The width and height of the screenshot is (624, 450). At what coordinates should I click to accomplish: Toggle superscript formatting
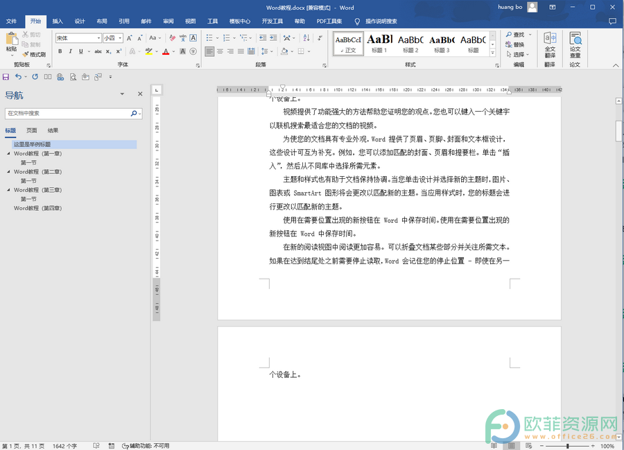click(119, 51)
